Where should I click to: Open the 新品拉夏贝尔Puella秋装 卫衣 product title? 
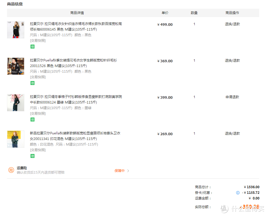pyautogui.click(x=75, y=136)
